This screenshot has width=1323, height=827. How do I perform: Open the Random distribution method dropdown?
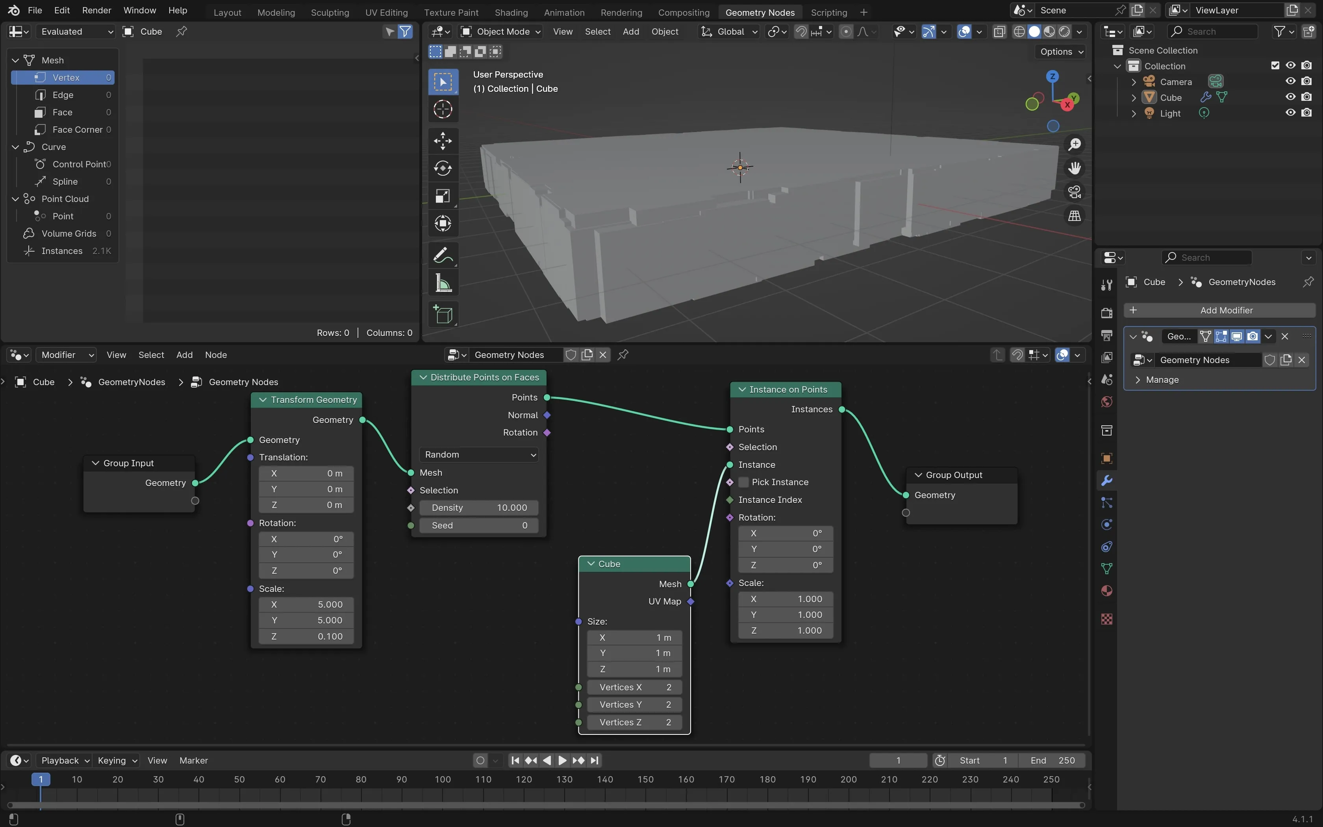(x=478, y=454)
